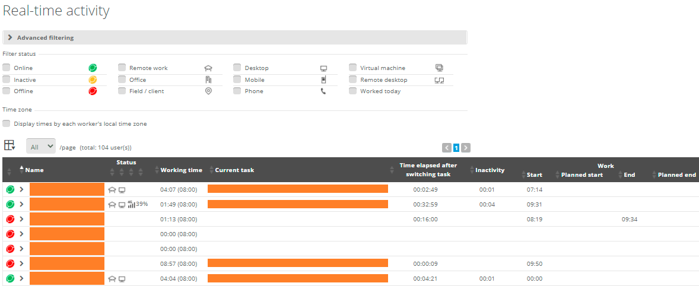Select page 1 in pagination
Viewport: 699px width, 286px height.
point(456,148)
